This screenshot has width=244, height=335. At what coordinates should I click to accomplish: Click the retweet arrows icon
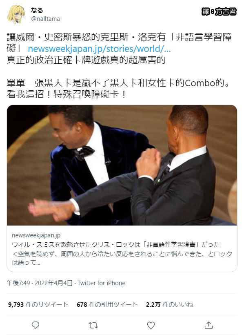click(93, 325)
